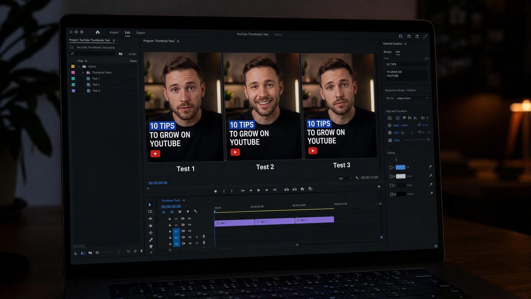
Task: Hide track V3 with its eye icon
Action: pyautogui.click(x=190, y=219)
